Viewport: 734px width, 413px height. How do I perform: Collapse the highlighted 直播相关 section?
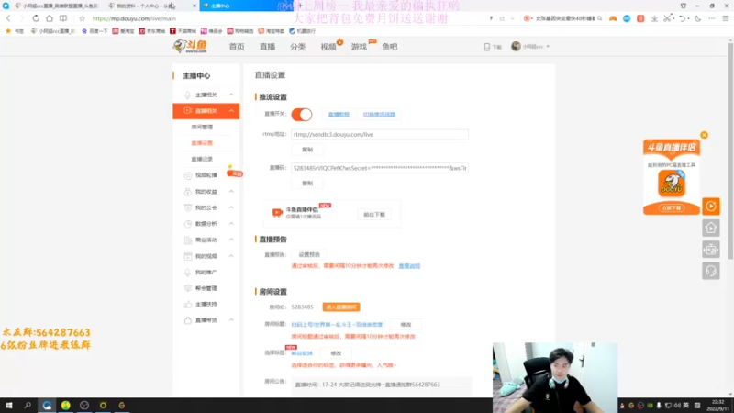(x=231, y=111)
